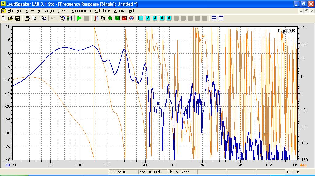The width and height of the screenshot is (315, 176).
Task: Open the Measurement menu
Action: 81,11
